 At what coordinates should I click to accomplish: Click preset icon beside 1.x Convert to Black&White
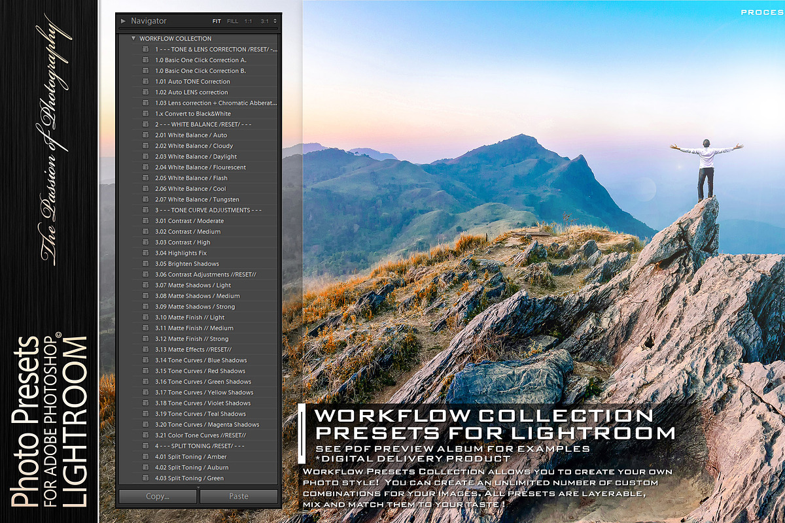point(146,114)
